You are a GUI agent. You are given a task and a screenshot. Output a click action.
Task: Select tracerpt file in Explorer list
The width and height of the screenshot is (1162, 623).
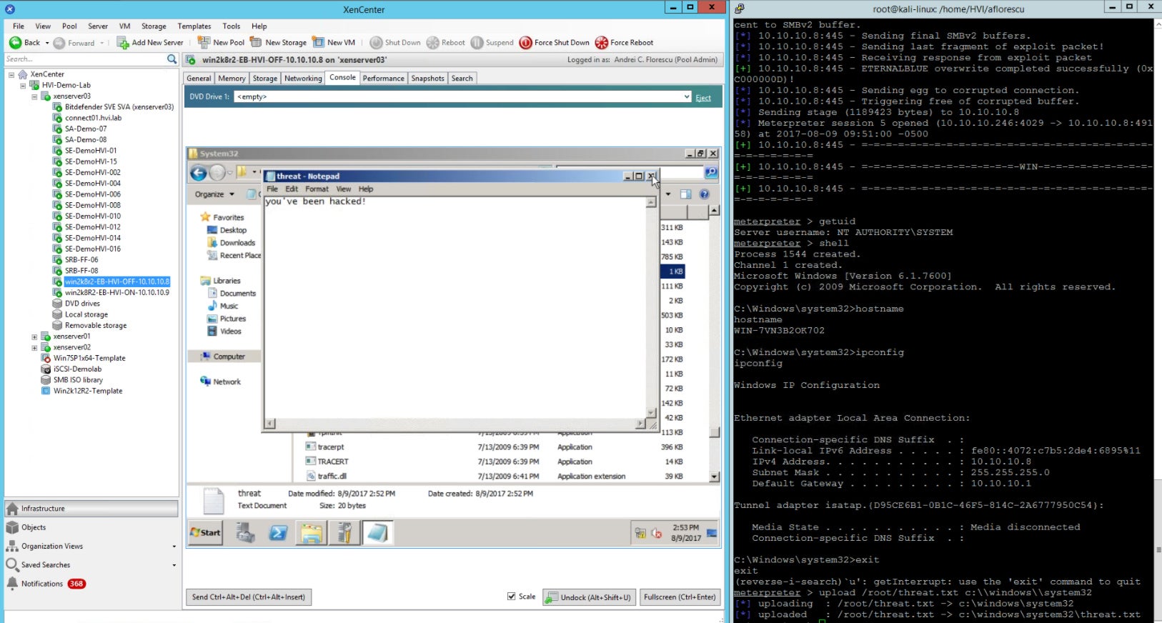click(x=331, y=447)
